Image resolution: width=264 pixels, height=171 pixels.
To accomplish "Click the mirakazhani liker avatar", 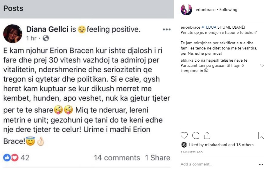I will point(184,145).
